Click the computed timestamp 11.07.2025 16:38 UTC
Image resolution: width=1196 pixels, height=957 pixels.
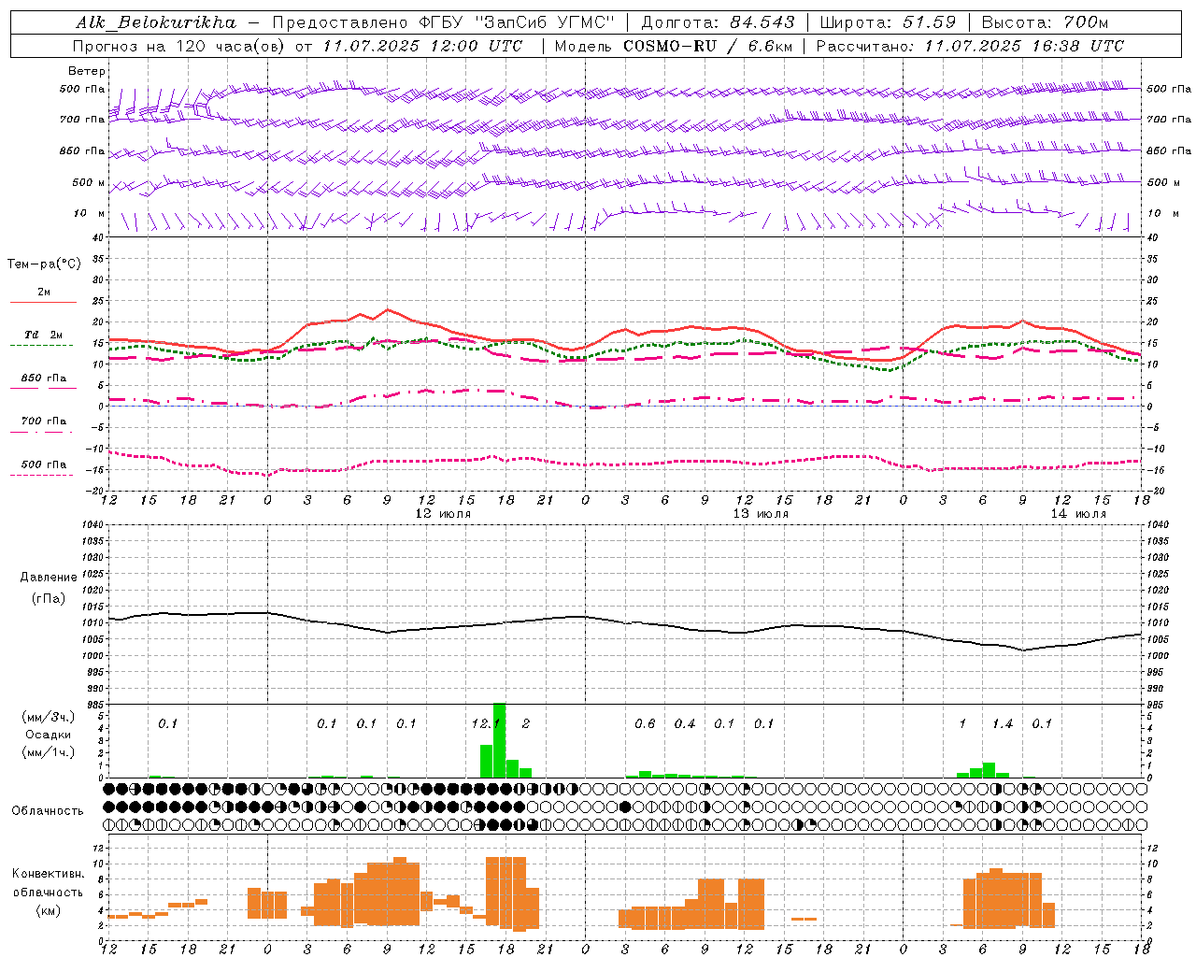point(1024,46)
